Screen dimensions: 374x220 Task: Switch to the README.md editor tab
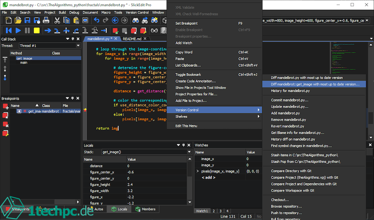click(x=132, y=39)
